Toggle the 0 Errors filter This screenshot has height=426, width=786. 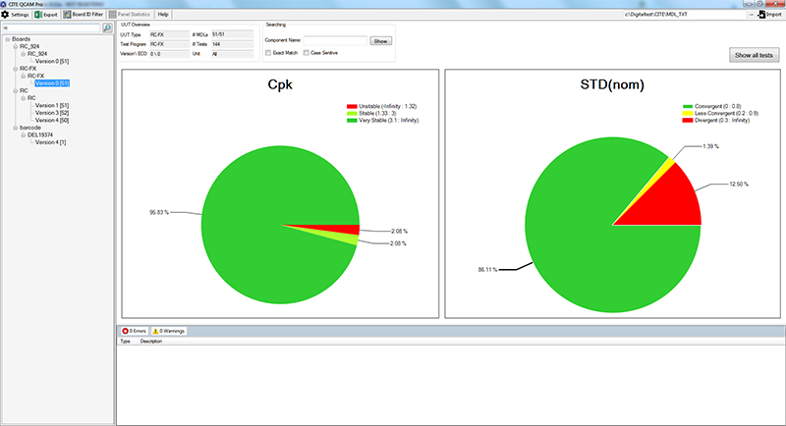[134, 331]
